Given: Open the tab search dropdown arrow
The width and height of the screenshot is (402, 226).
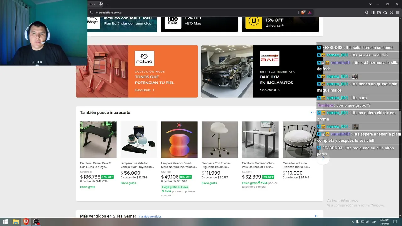Looking at the screenshot, I should tap(370, 4).
